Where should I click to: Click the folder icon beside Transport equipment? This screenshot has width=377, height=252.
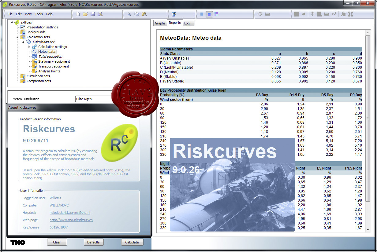[x=34, y=66]
